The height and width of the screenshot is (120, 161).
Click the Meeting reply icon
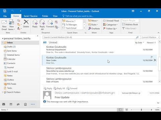point(56,22)
